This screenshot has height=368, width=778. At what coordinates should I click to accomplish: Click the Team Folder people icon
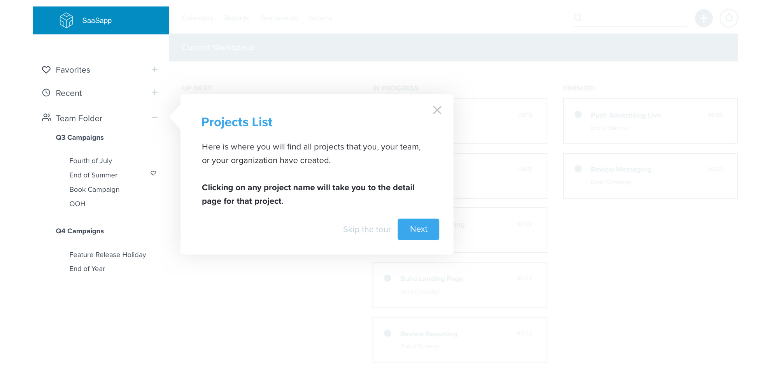tap(47, 118)
